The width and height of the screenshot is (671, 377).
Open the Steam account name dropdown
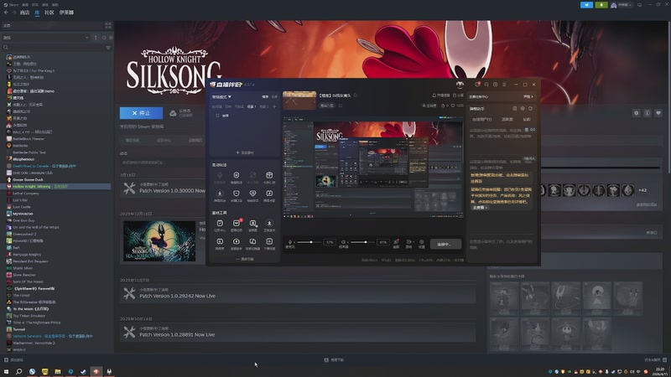[622, 5]
